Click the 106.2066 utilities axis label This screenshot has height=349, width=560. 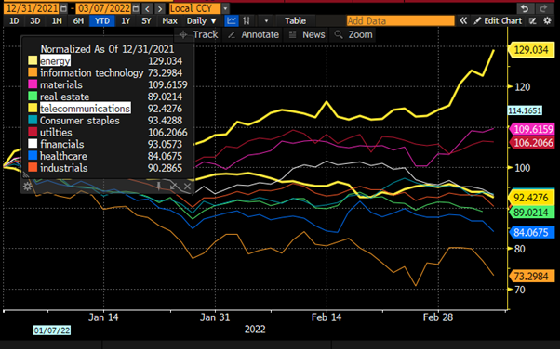click(531, 143)
